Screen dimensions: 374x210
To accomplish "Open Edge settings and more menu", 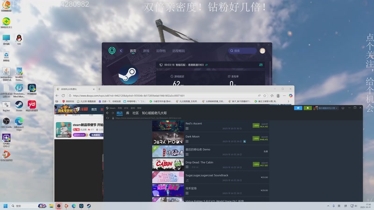I will [284, 96].
